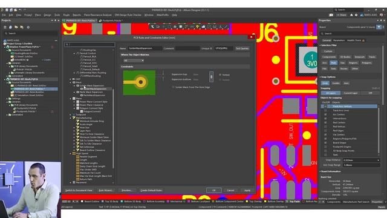Click the Acute Angle rule icon
The width and height of the screenshot is (387, 218).
point(78,124)
